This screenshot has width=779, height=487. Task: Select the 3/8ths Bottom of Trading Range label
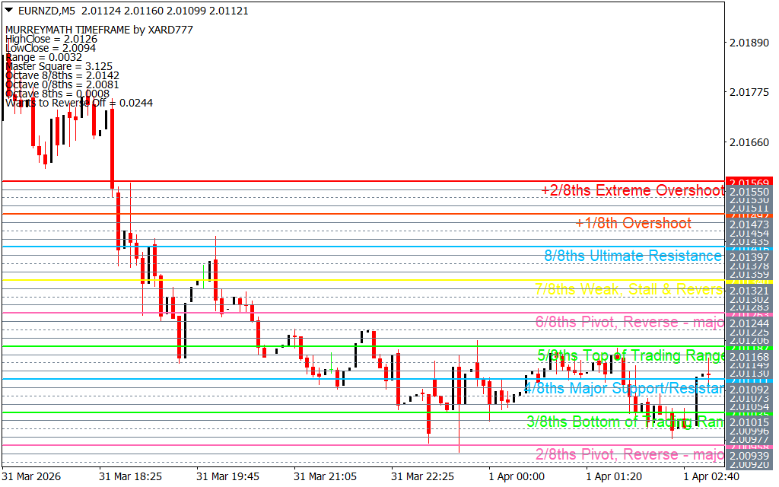[x=624, y=422]
